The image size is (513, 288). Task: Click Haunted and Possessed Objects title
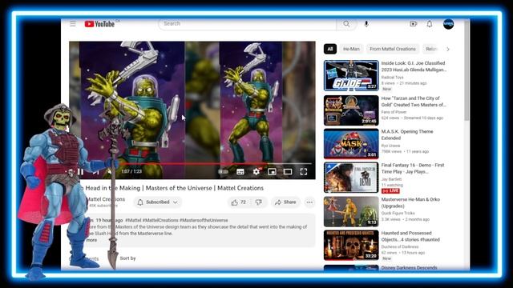pyautogui.click(x=410, y=237)
